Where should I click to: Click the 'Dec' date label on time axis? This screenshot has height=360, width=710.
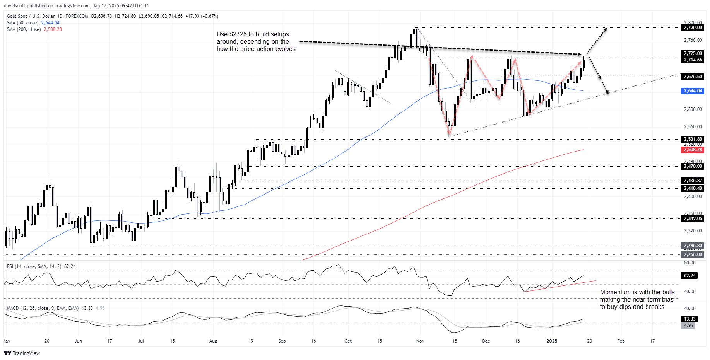[x=486, y=341]
